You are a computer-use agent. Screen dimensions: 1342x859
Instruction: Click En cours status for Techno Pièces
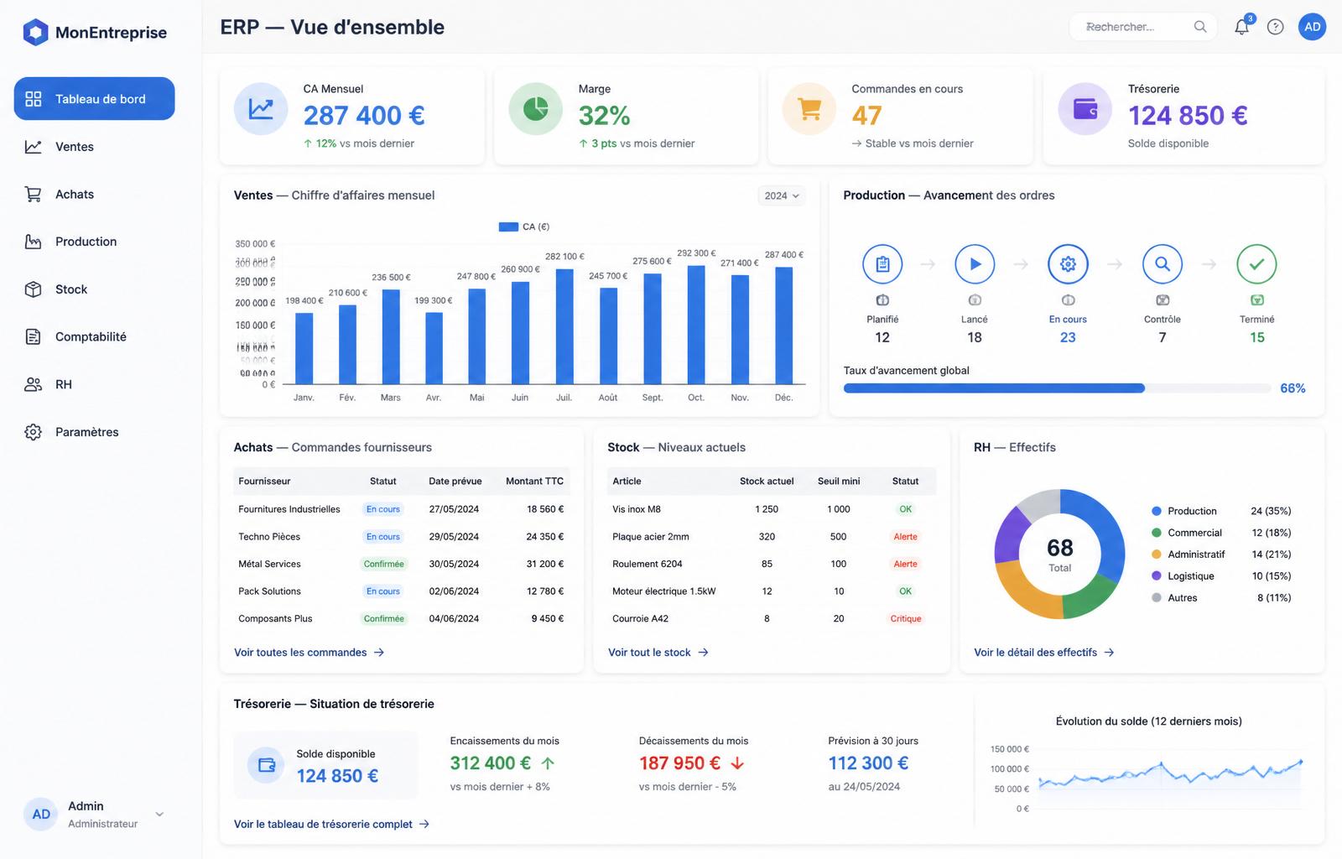[383, 537]
